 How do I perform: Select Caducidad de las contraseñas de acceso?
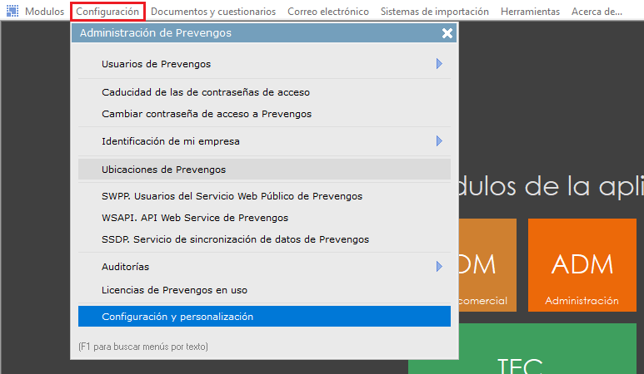click(205, 92)
